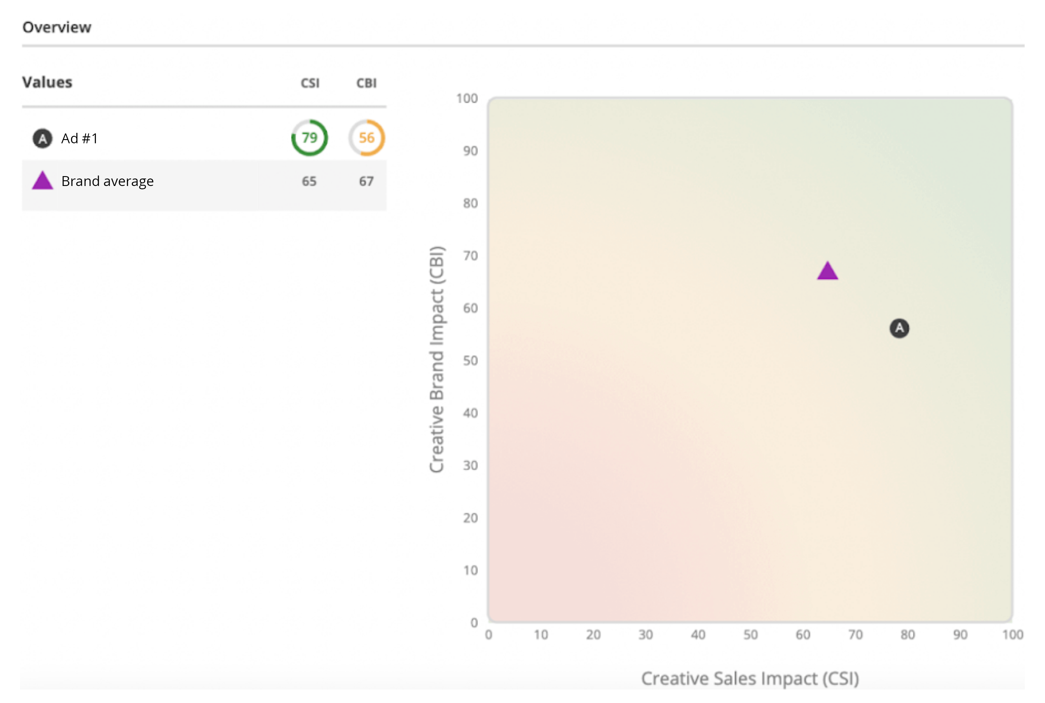Click the orange CBI score ring showing 56
The height and width of the screenshot is (703, 1045).
click(x=366, y=138)
